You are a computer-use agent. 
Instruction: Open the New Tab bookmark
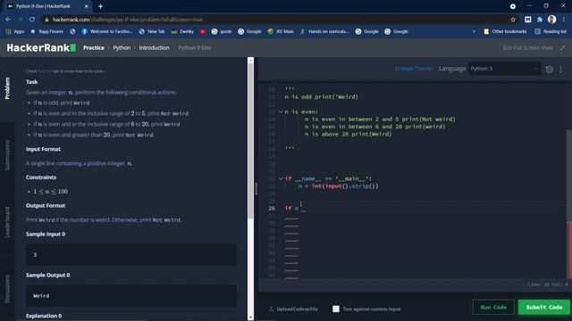[152, 32]
